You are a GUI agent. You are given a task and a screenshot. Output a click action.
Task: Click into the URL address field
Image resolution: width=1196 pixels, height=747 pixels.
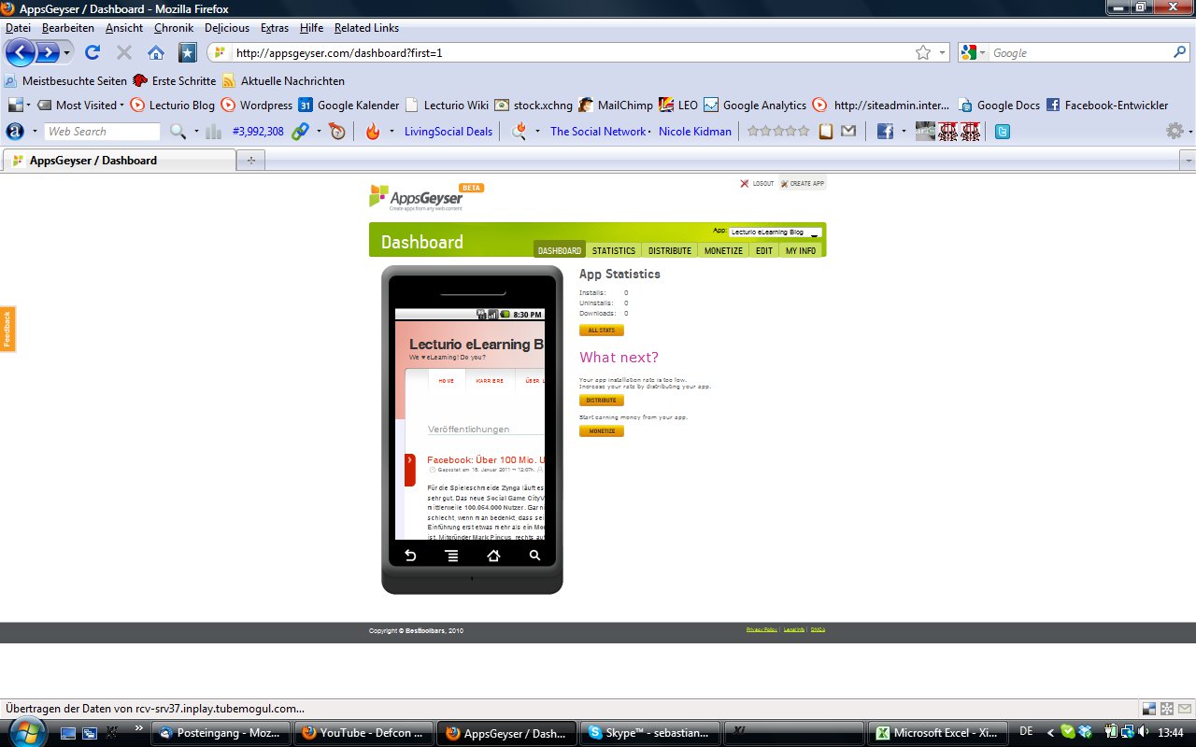point(570,52)
